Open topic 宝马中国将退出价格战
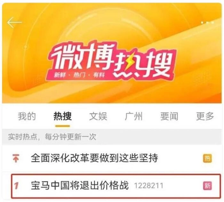Screen dimensions: 224x202 coord(80,185)
